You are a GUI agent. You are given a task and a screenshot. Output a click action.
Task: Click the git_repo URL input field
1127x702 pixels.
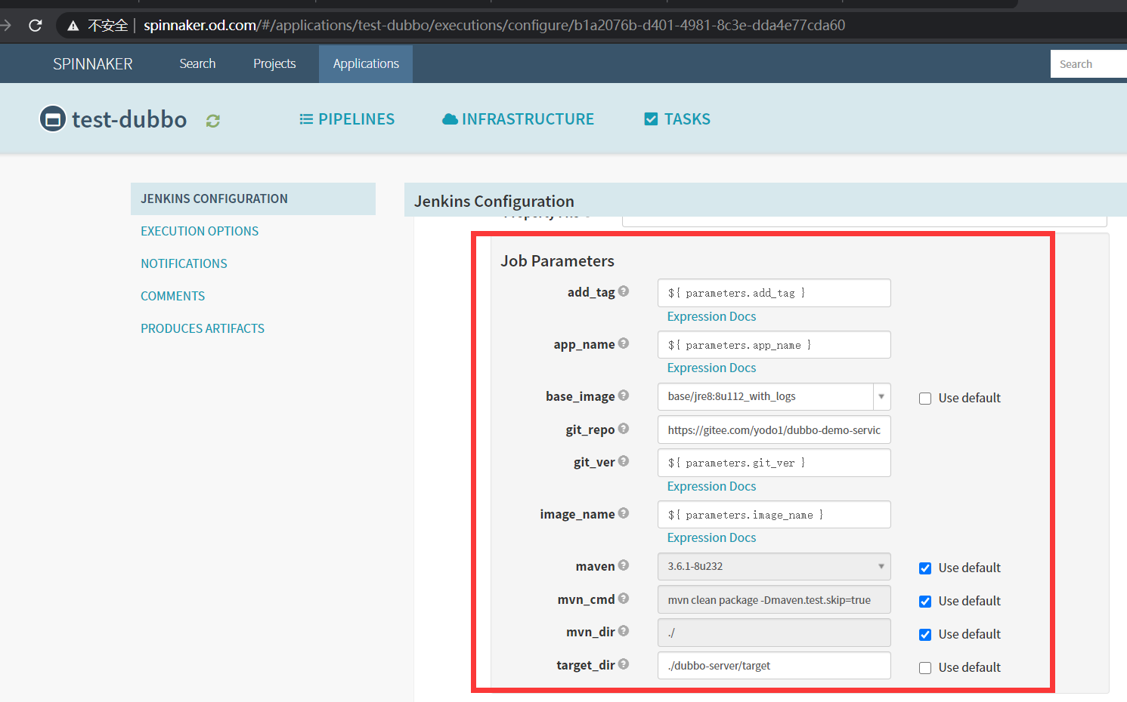point(774,430)
